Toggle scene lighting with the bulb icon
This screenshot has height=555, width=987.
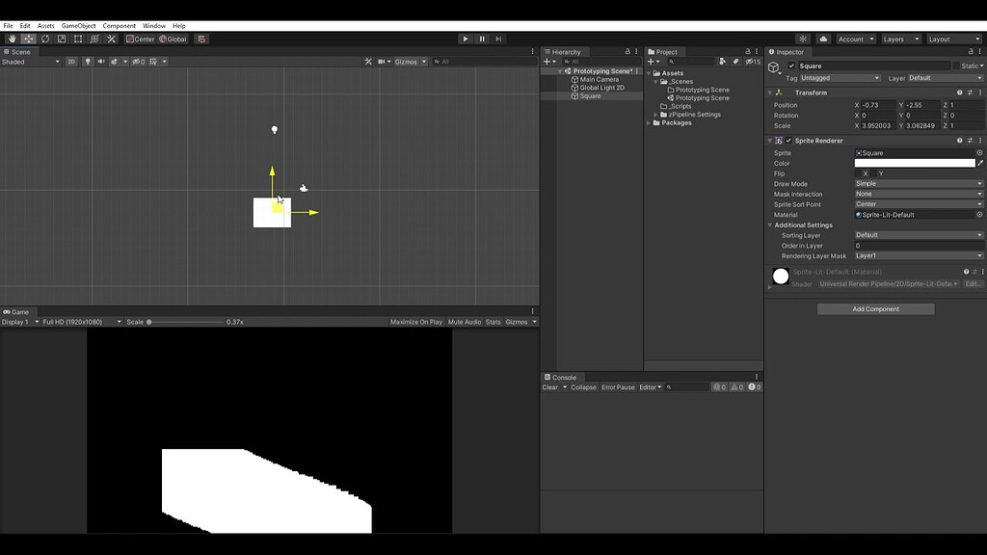pyautogui.click(x=89, y=61)
